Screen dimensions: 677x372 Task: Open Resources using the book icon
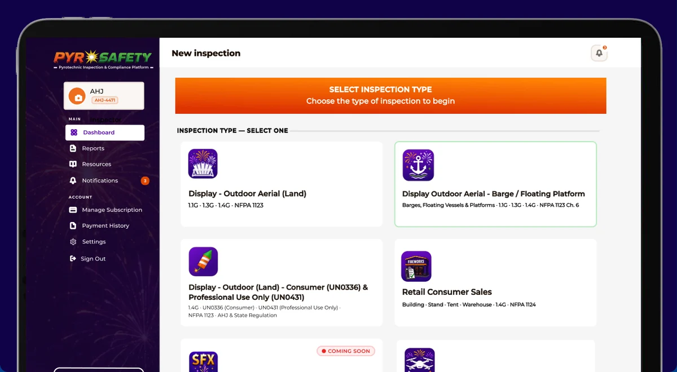(x=73, y=164)
